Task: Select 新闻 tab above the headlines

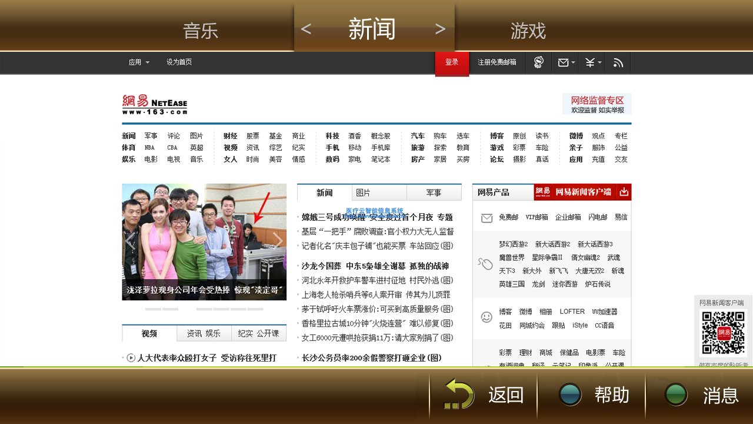Action: coord(325,193)
